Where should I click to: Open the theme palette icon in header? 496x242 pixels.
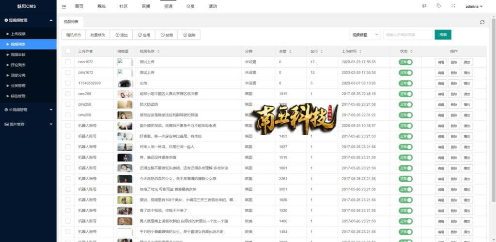424,6
